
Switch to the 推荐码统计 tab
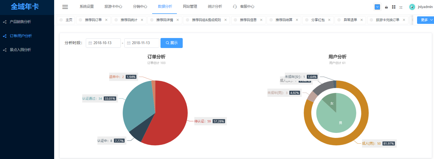(x=129, y=20)
